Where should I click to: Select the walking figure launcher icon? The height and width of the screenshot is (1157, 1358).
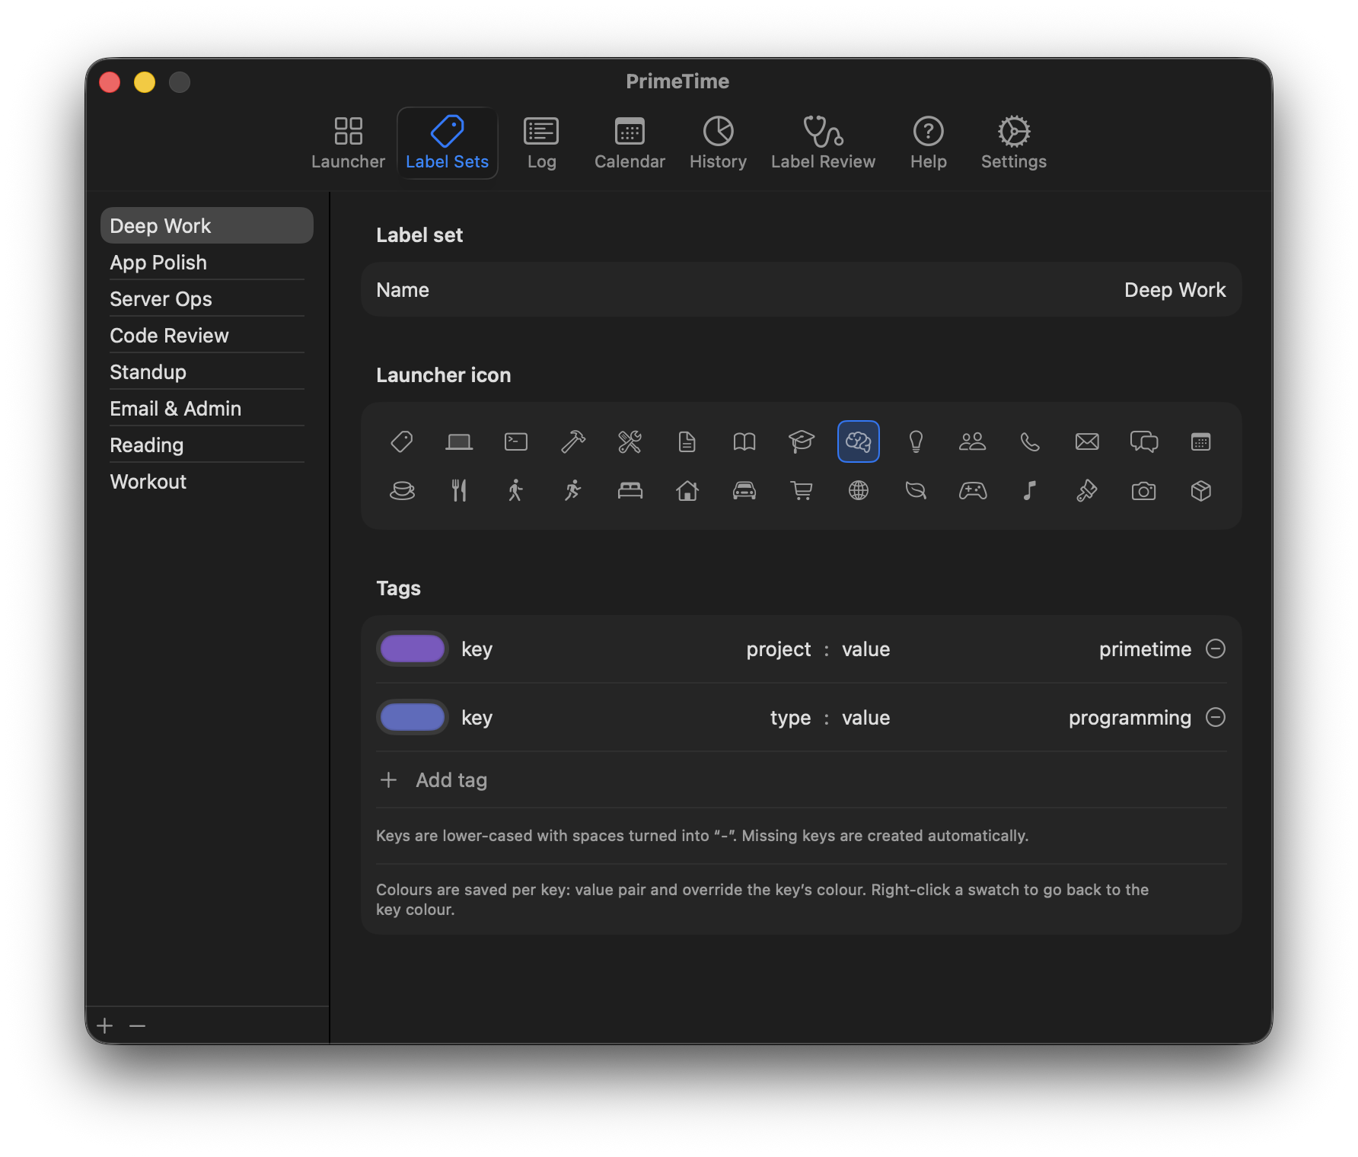[x=516, y=491]
